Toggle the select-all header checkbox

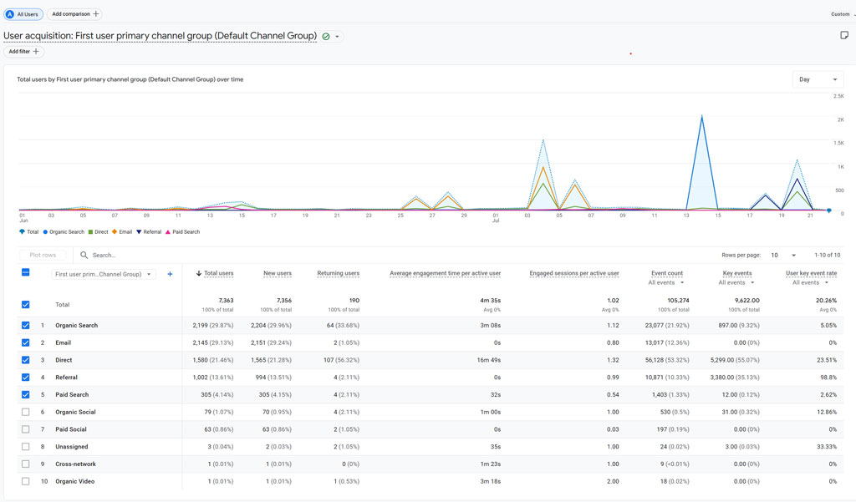(25, 273)
